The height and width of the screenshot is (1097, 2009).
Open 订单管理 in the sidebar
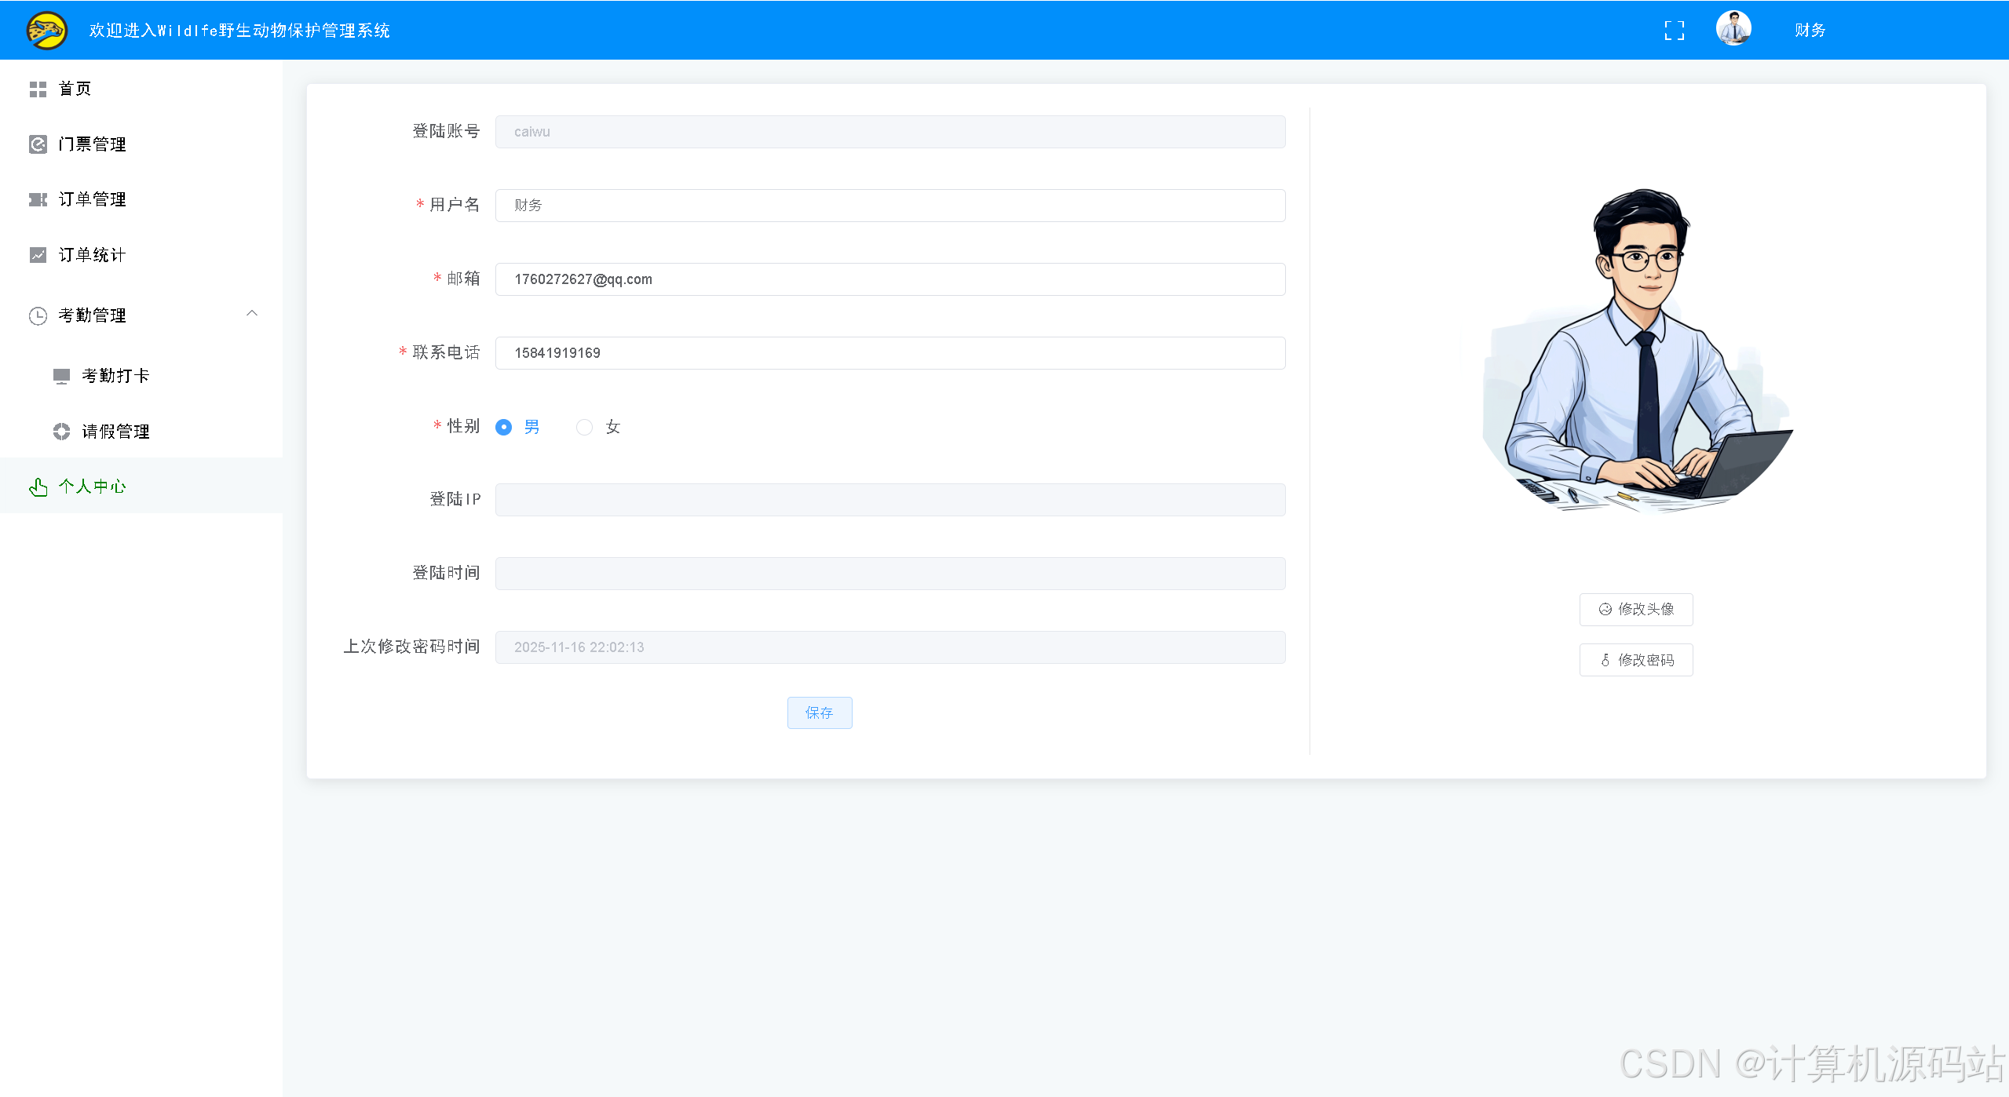tap(141, 199)
